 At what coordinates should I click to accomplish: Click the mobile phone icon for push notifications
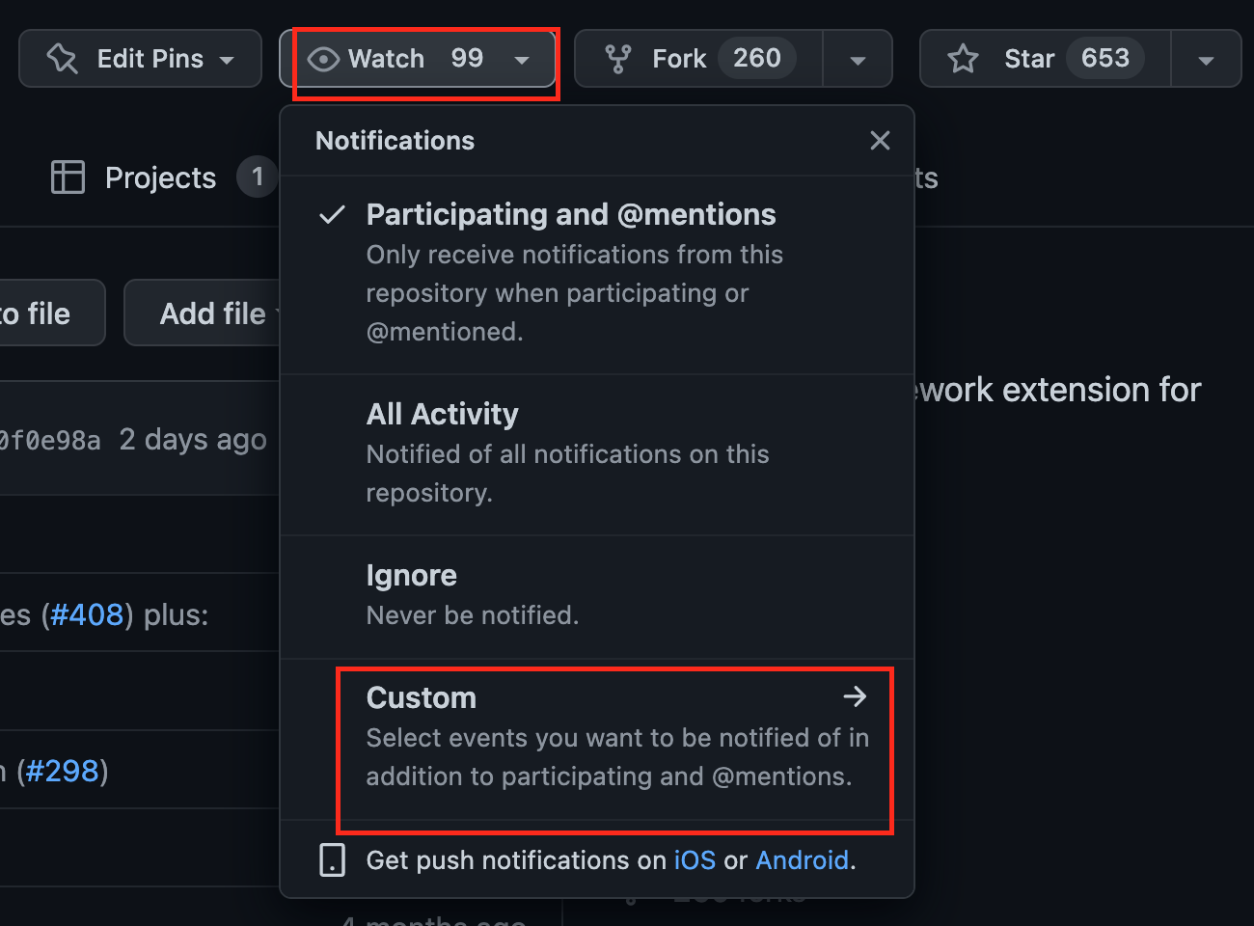tap(331, 859)
